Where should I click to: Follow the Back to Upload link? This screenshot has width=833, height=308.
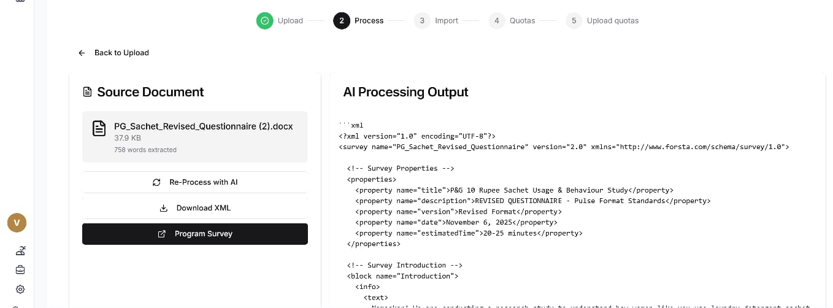pos(121,53)
